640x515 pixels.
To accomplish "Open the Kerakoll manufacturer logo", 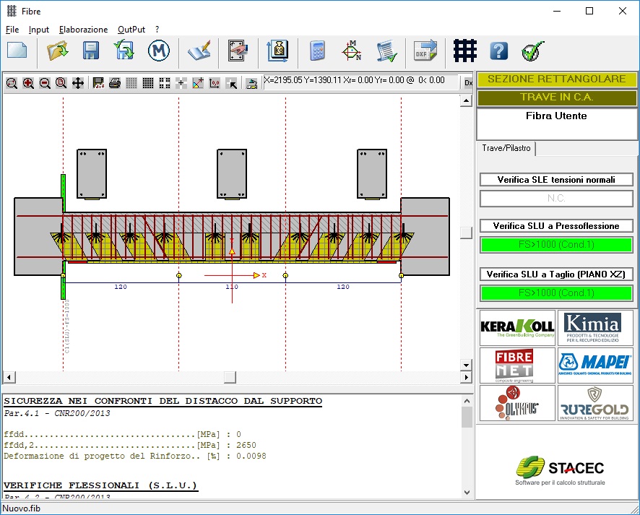I will pos(517,328).
